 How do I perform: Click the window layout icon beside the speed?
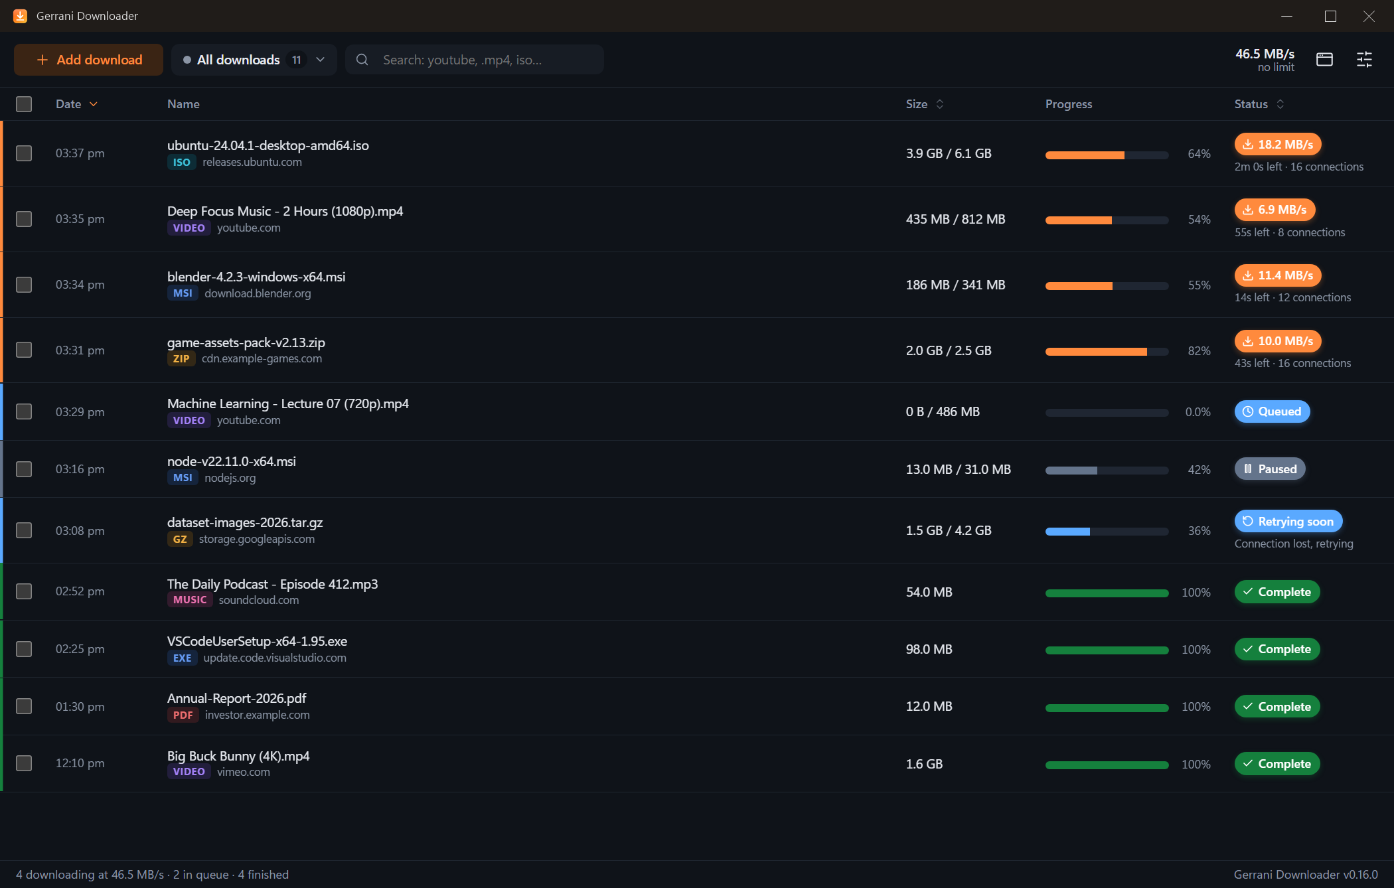tap(1324, 60)
